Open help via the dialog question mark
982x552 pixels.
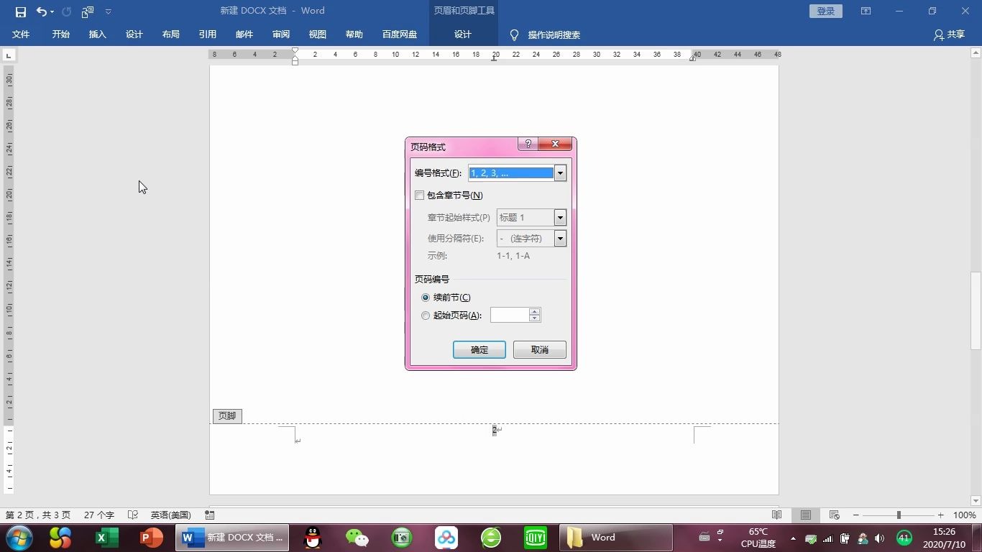point(527,144)
